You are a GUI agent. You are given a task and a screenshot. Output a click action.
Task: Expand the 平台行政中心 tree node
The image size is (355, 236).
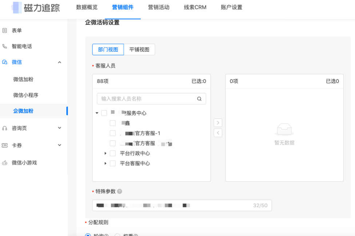(105, 153)
